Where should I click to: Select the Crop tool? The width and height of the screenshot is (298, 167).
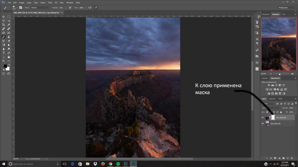tap(3, 25)
